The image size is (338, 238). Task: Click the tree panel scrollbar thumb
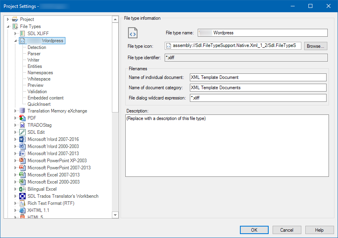(115, 67)
